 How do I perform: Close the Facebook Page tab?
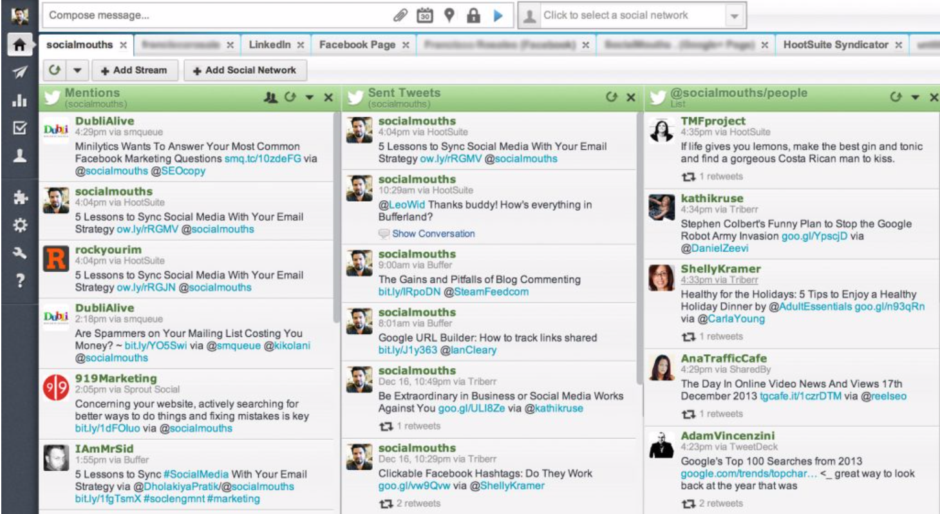[406, 46]
